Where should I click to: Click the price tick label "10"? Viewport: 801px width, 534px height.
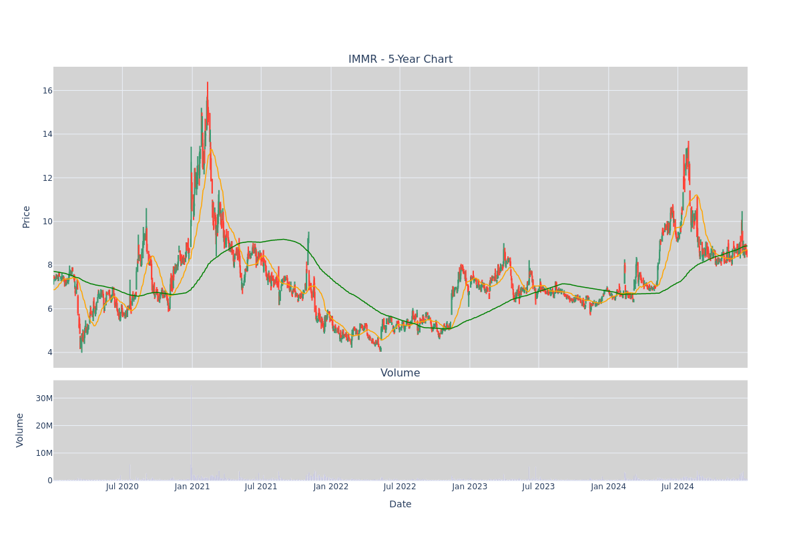point(47,222)
